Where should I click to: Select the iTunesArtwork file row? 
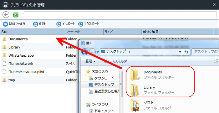point(39,64)
